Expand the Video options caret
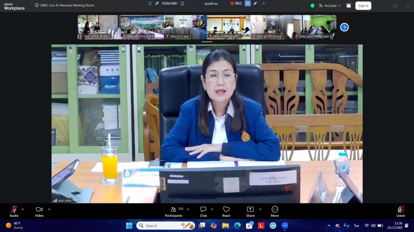Image resolution: width=414 pixels, height=232 pixels. [x=49, y=209]
